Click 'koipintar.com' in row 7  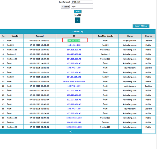click(130, 68)
